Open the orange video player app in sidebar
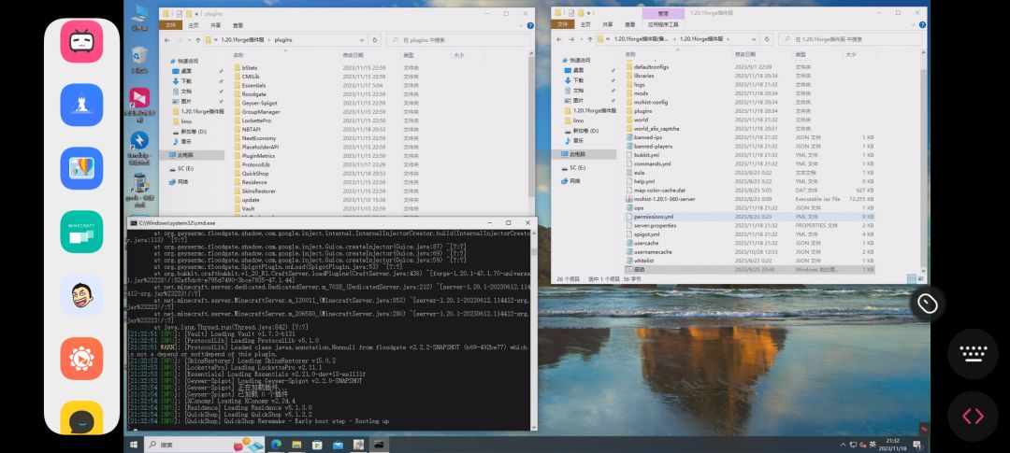Image resolution: width=1010 pixels, height=453 pixels. click(x=81, y=359)
